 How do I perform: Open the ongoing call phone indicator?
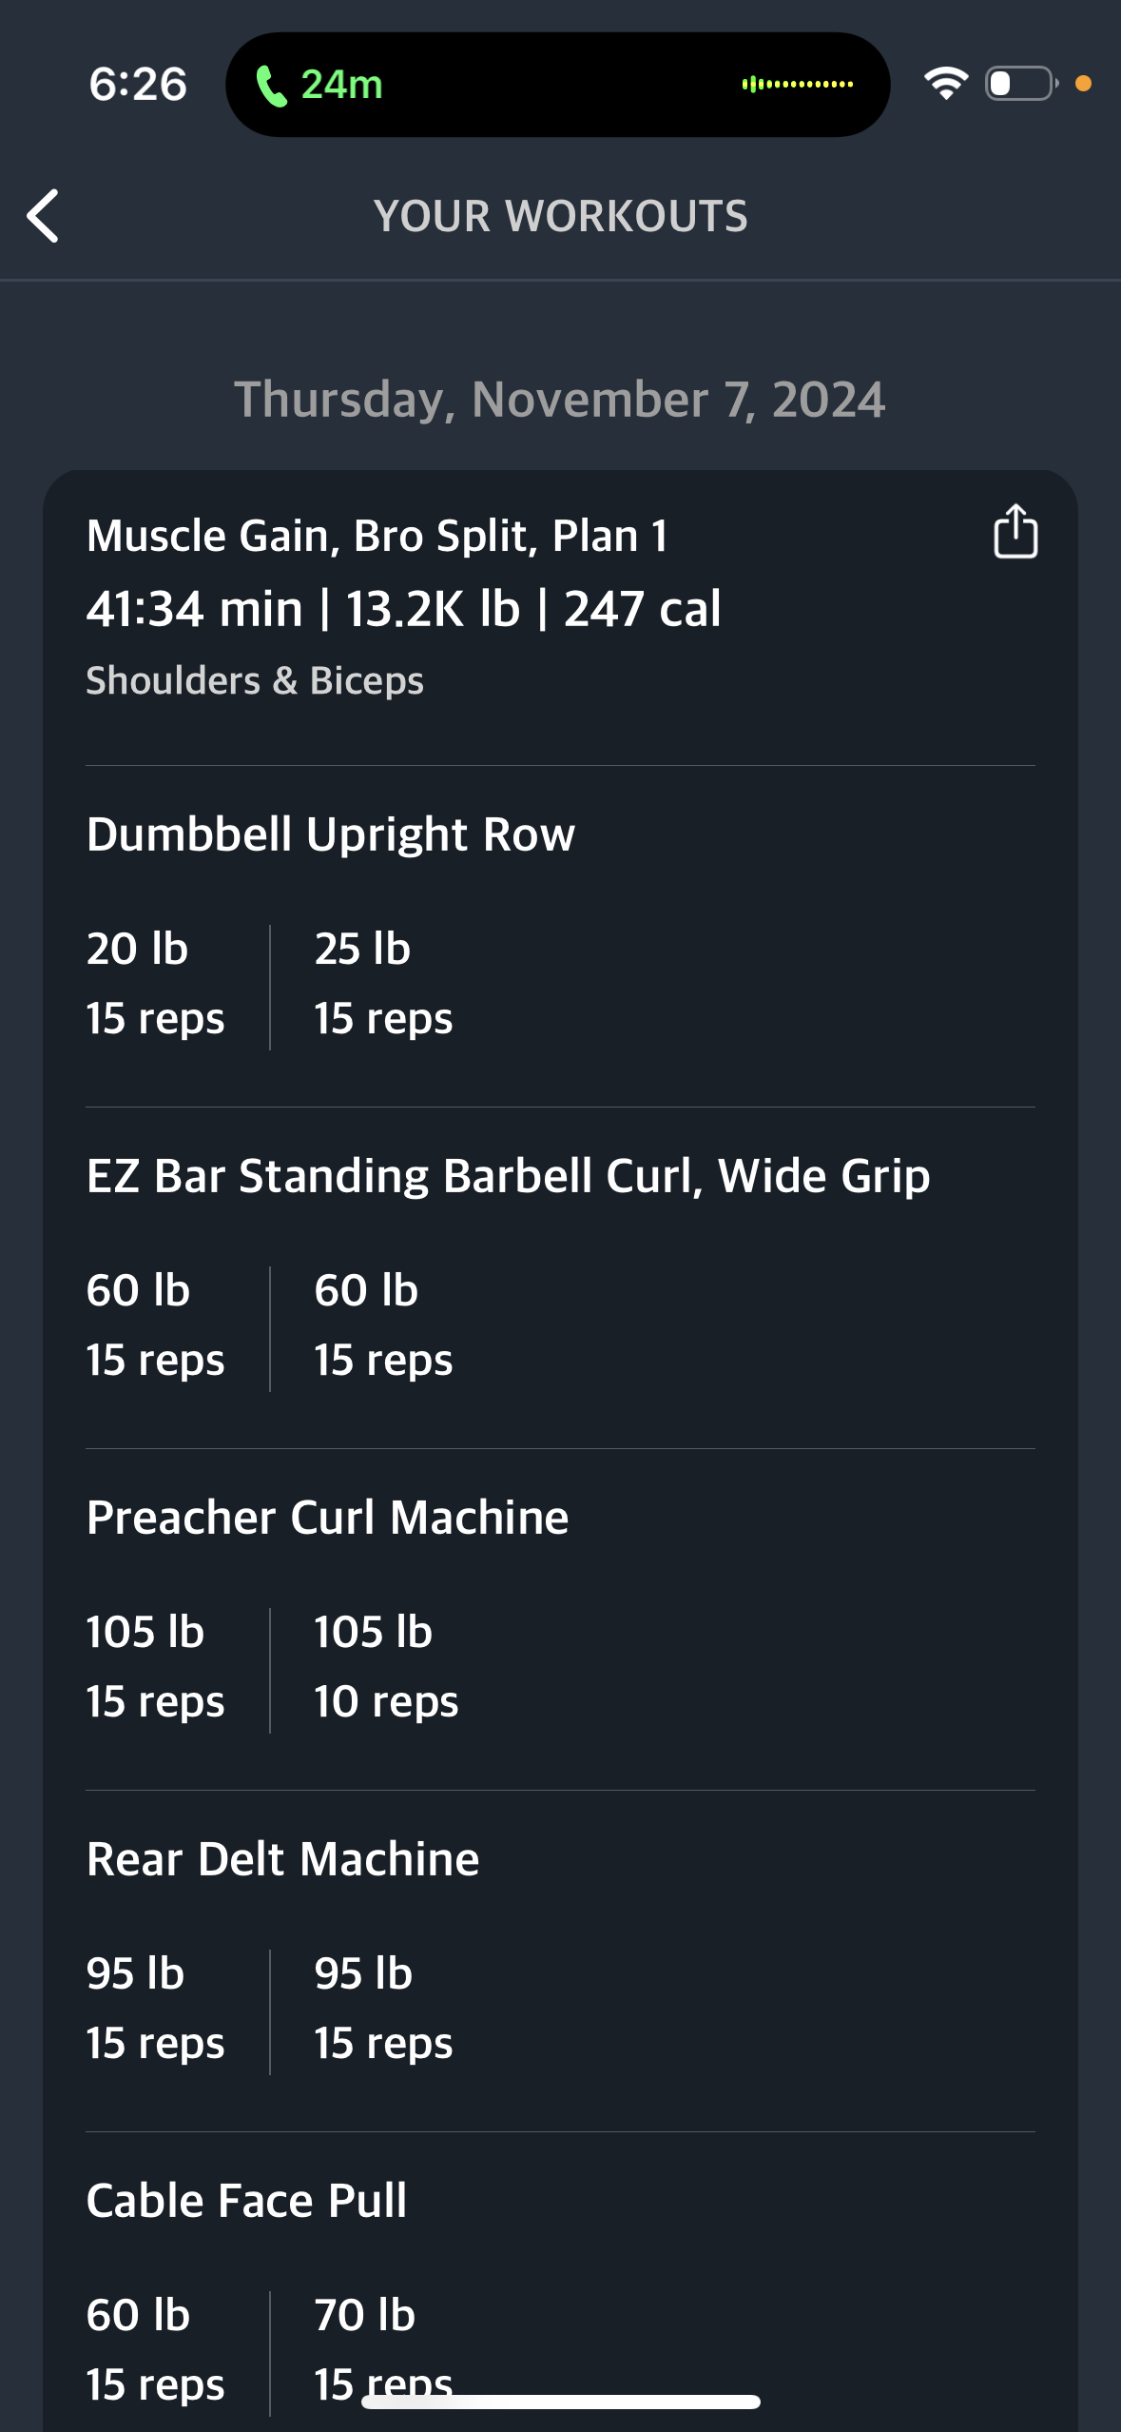pos(319,85)
